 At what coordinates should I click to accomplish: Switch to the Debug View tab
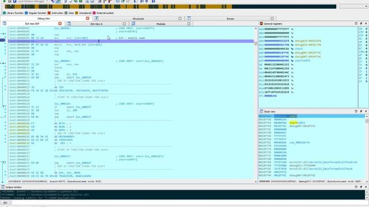(x=44, y=18)
